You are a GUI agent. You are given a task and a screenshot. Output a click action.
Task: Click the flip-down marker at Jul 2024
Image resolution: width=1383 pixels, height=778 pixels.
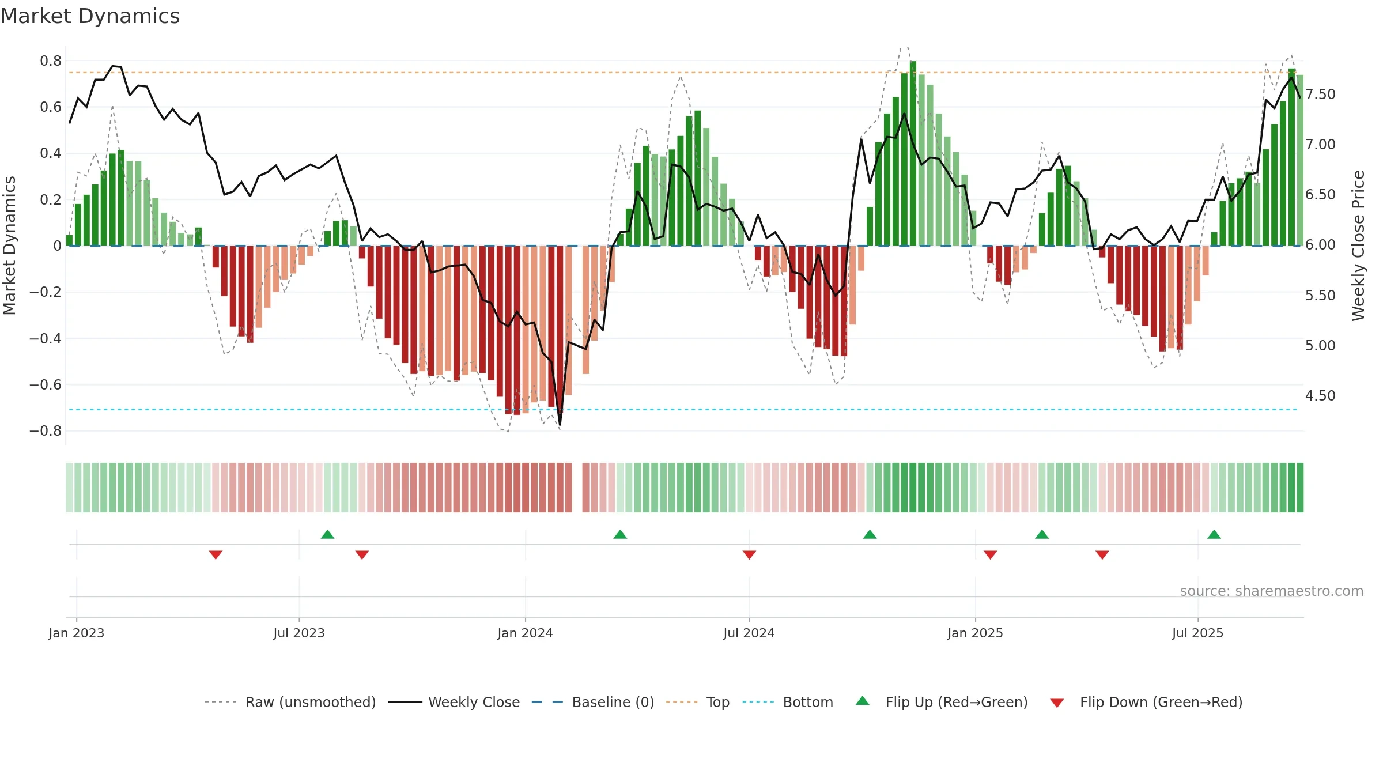coord(749,555)
